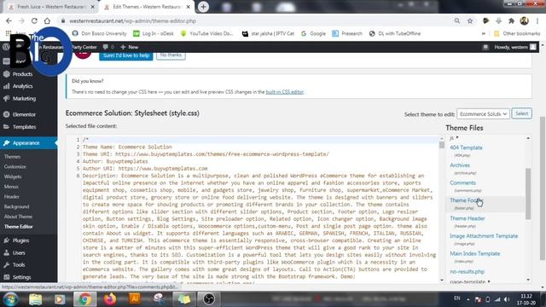This screenshot has width=546, height=307.
Task: Open the Main Index Template file
Action: click(x=474, y=253)
